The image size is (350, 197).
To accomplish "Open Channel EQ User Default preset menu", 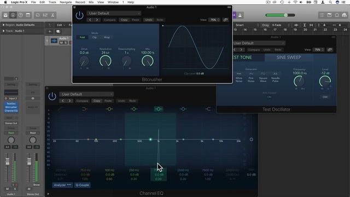I will (x=86, y=94).
